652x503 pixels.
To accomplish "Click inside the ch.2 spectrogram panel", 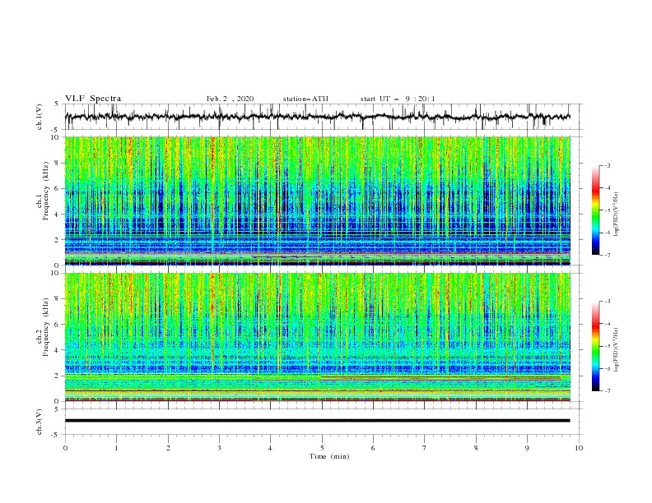I will pos(317,337).
